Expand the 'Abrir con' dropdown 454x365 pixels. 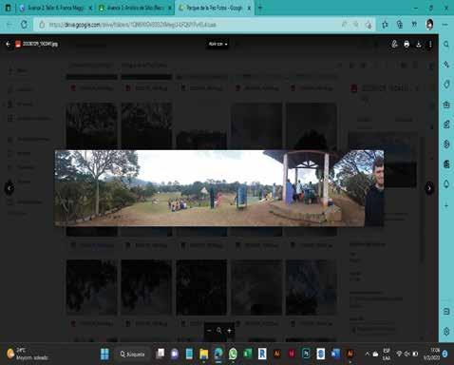click(x=218, y=44)
